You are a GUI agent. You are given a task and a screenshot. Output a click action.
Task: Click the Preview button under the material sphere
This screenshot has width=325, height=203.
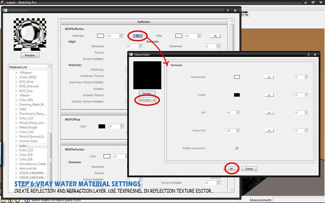point(30,55)
